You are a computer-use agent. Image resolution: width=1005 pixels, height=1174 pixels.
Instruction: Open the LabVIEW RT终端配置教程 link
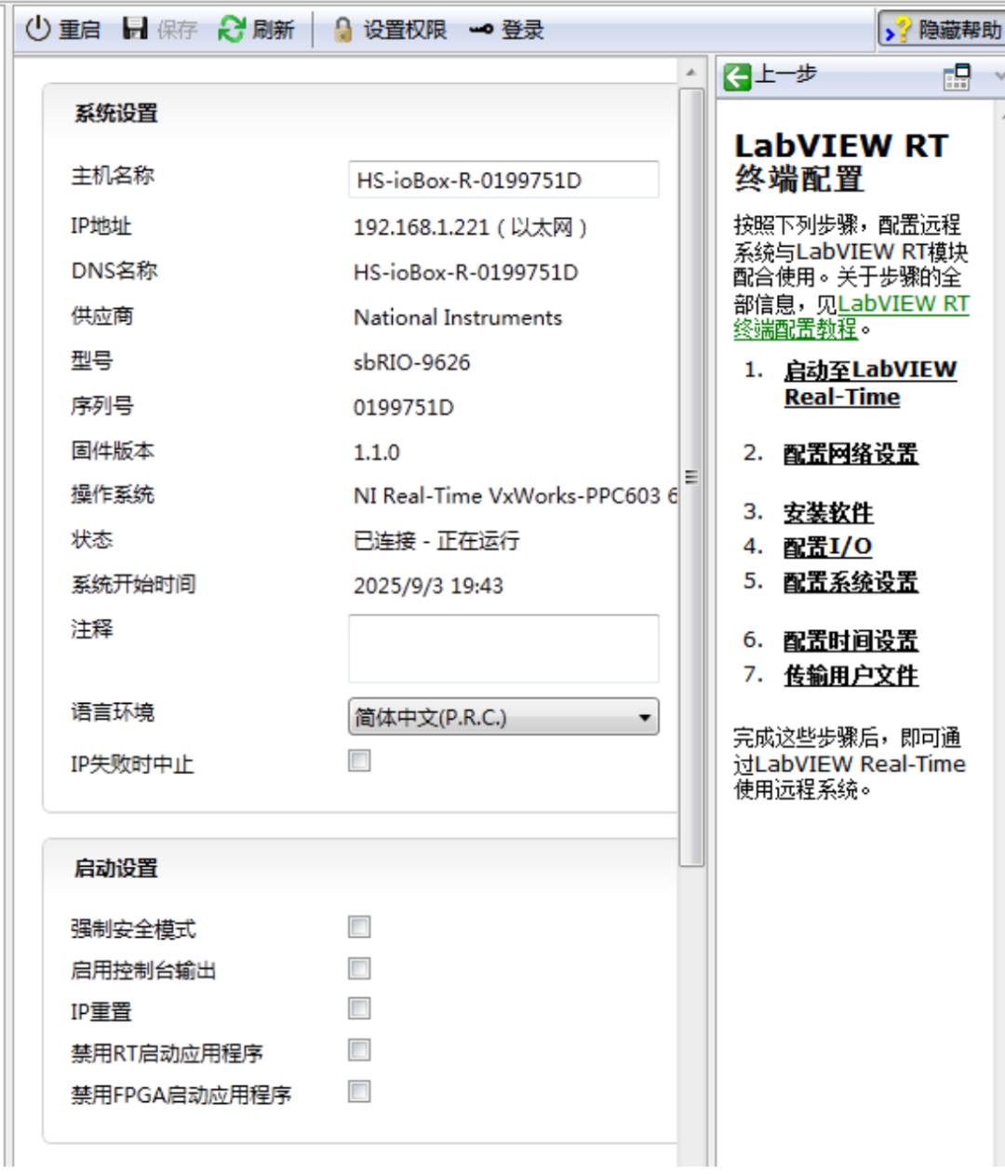click(x=851, y=316)
